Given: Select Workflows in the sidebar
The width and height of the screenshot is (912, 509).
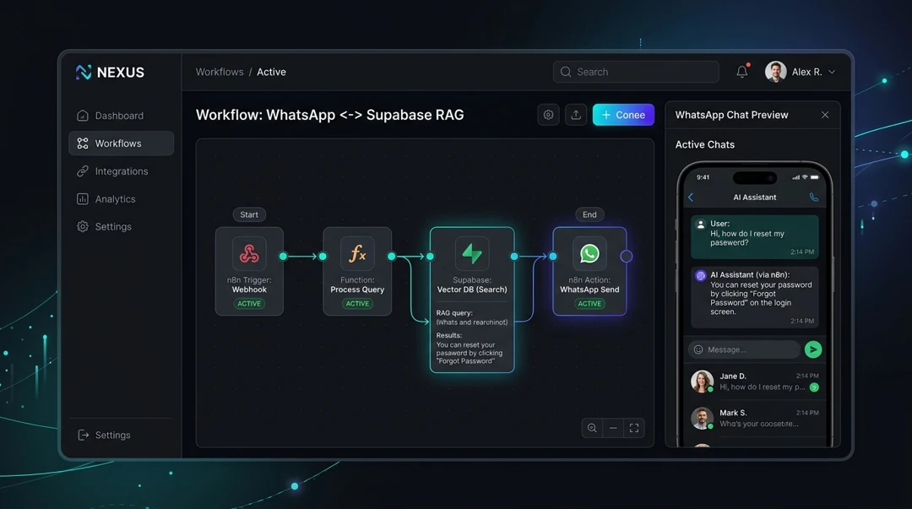Looking at the screenshot, I should tap(121, 143).
